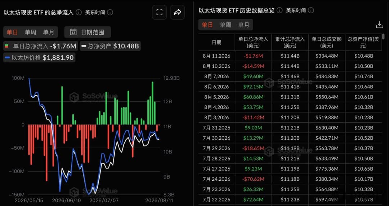Screen dimensions: 389x206
Task: Click the 总资产净值(美元) column header
Action: click(x=363, y=42)
